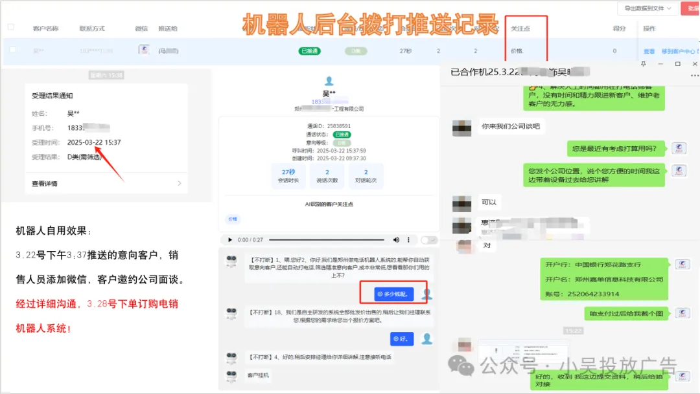
Task: Select the 价格 tag under AI识别的客户关注点
Action: coord(233,219)
